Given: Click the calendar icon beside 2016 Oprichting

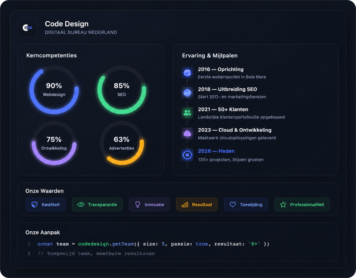Looking at the screenshot, I should coord(187,72).
